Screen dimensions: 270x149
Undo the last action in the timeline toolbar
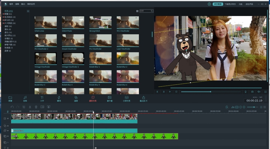click(x=12, y=107)
